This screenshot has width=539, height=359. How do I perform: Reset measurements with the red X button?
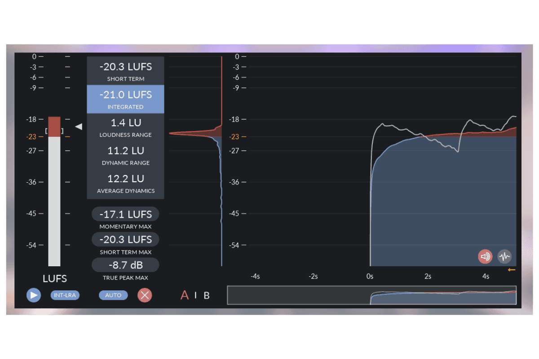coord(145,295)
